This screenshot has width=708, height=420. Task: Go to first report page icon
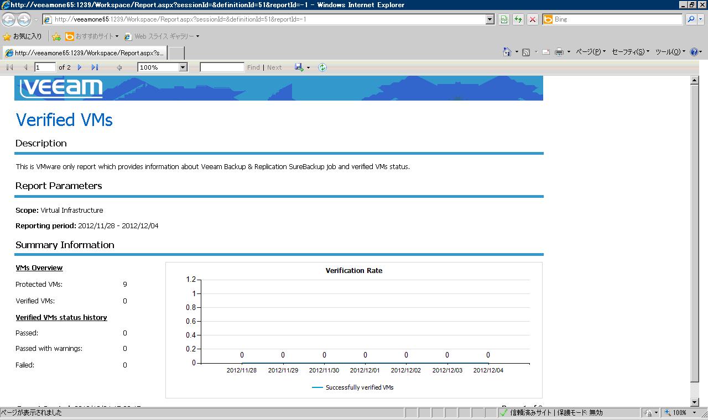pos(9,67)
